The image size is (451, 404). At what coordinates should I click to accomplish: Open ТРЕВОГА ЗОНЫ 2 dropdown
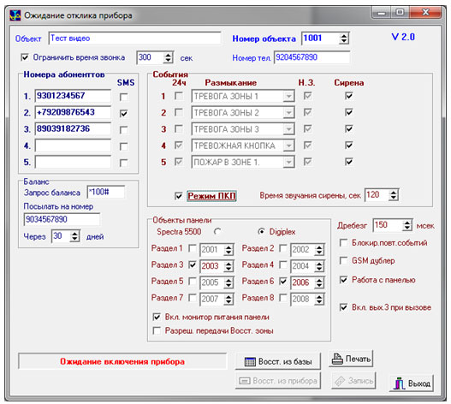288,112
